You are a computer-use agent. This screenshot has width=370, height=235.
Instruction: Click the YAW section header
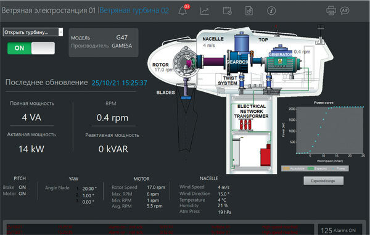click(73, 179)
